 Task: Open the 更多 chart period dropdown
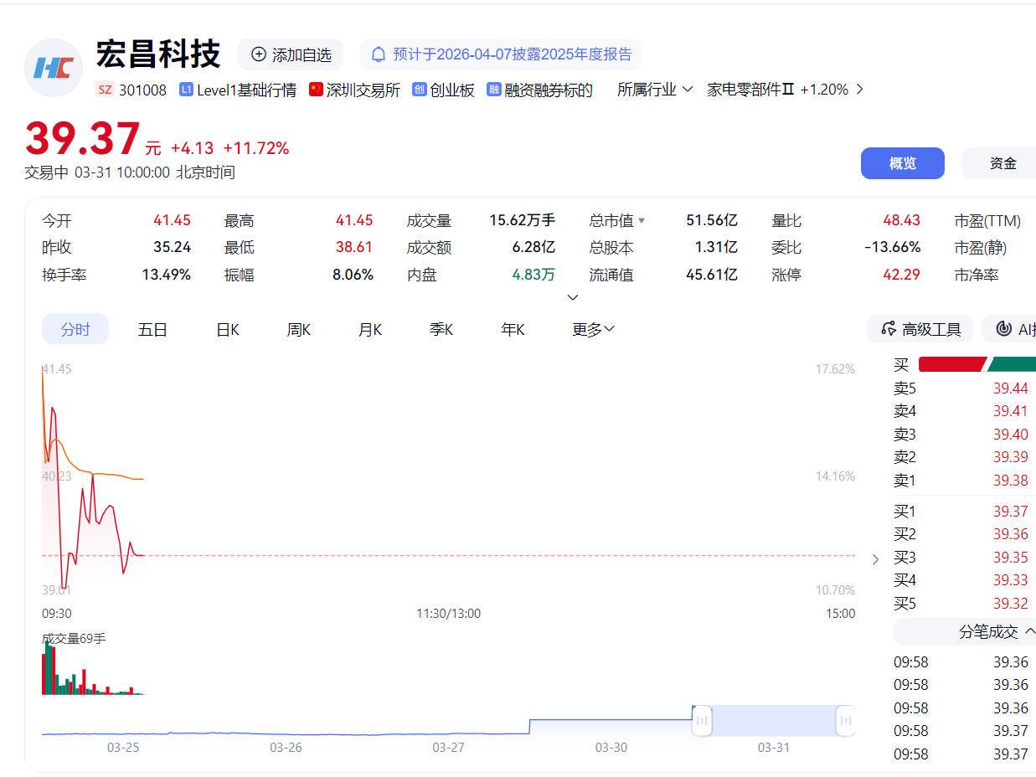click(593, 329)
